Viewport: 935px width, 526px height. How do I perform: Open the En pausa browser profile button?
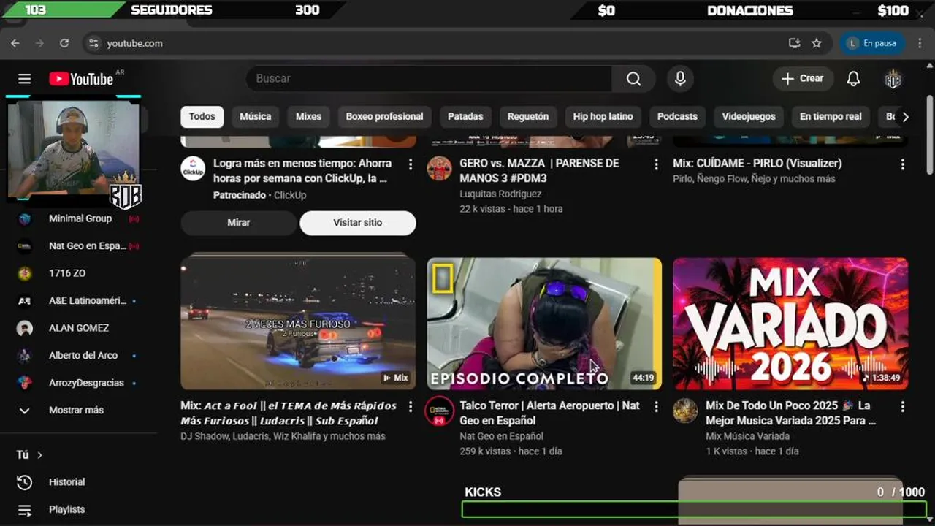click(872, 43)
